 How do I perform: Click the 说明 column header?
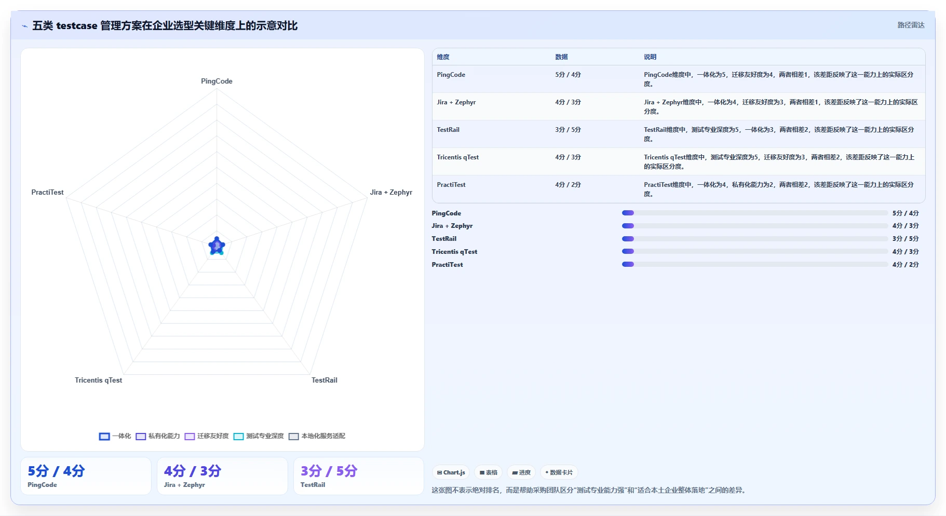pos(650,57)
